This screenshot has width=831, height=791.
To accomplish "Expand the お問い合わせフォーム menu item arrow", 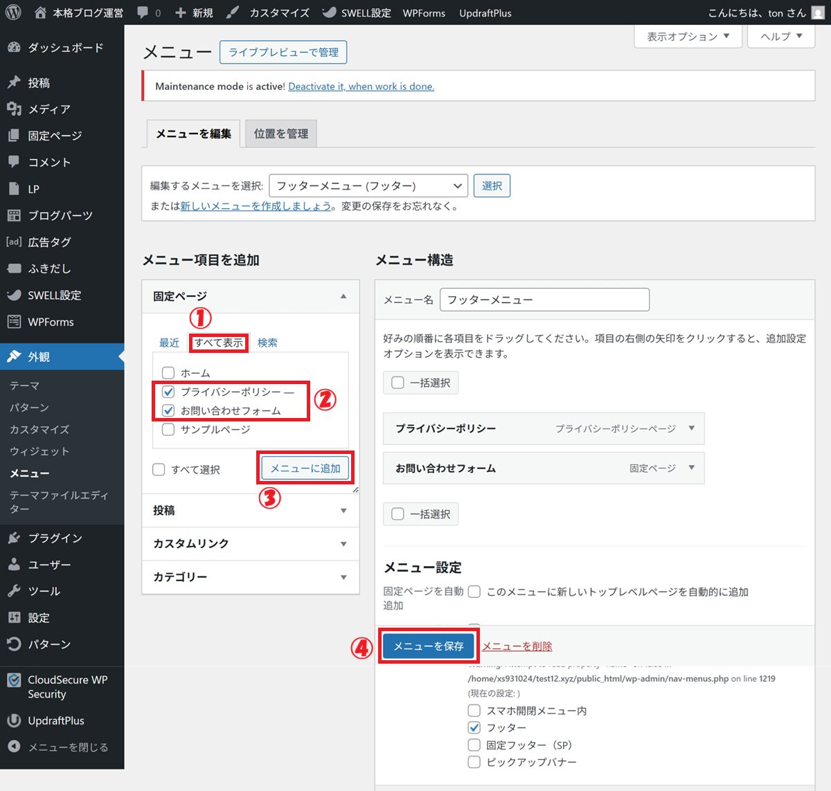I will point(691,468).
